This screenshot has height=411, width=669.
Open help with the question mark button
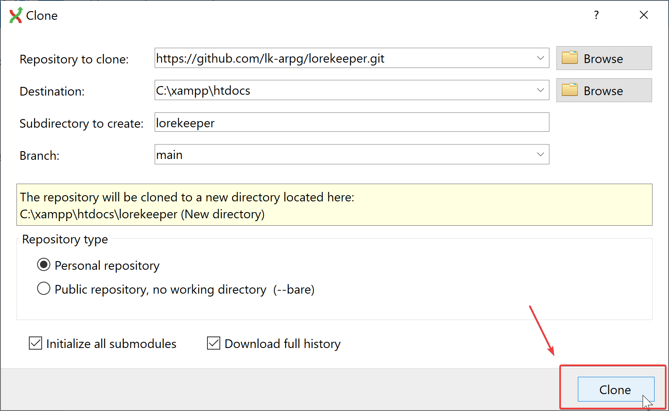pos(596,15)
